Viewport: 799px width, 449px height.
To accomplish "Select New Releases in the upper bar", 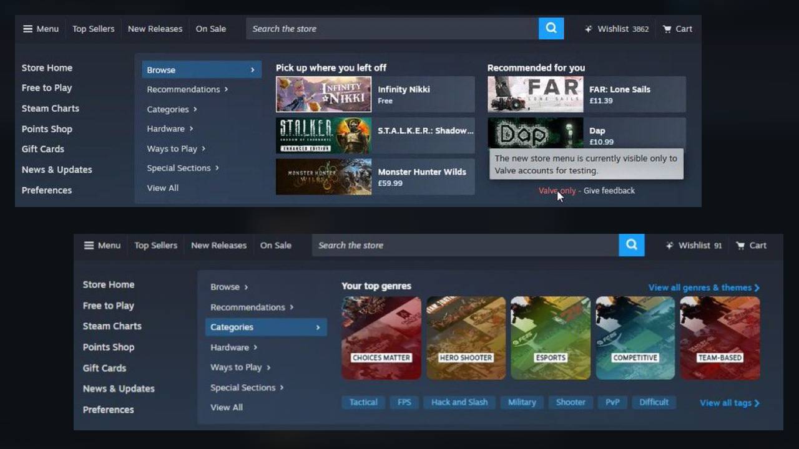I will (x=155, y=29).
